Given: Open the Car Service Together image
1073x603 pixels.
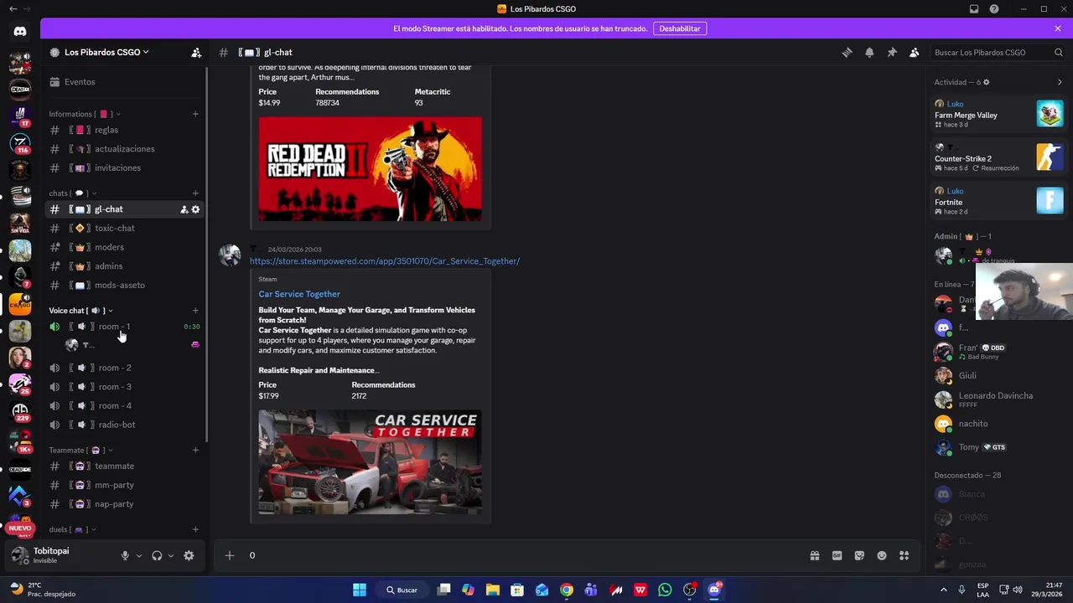Looking at the screenshot, I should [370, 461].
